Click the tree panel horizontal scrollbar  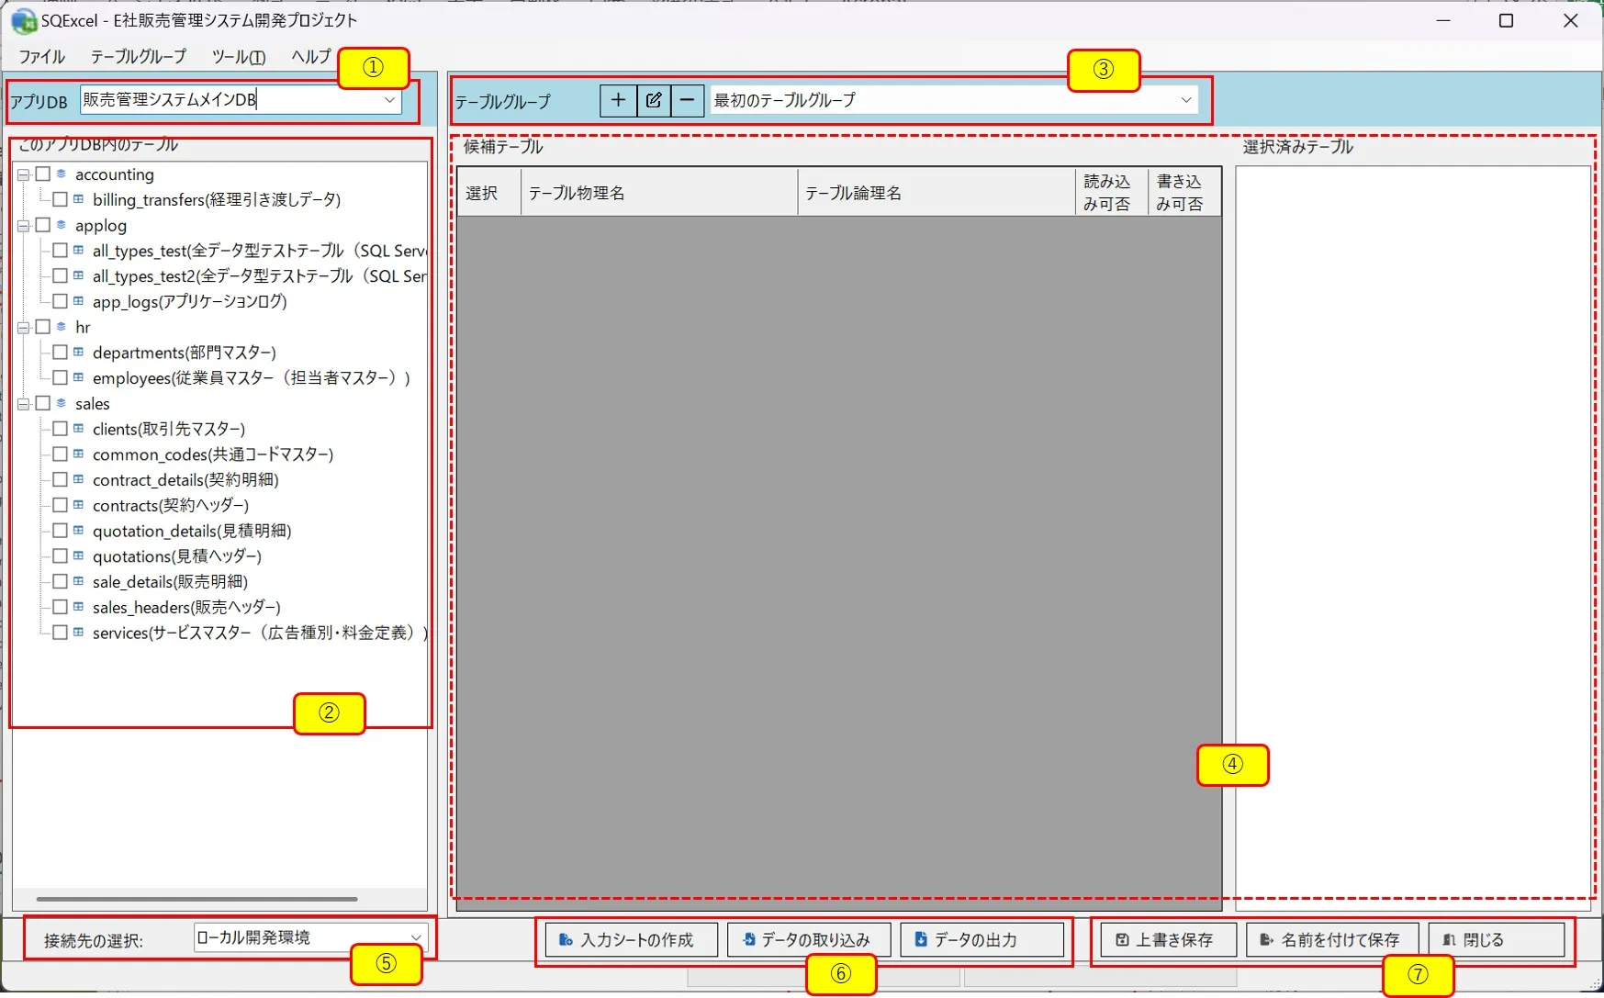click(196, 899)
